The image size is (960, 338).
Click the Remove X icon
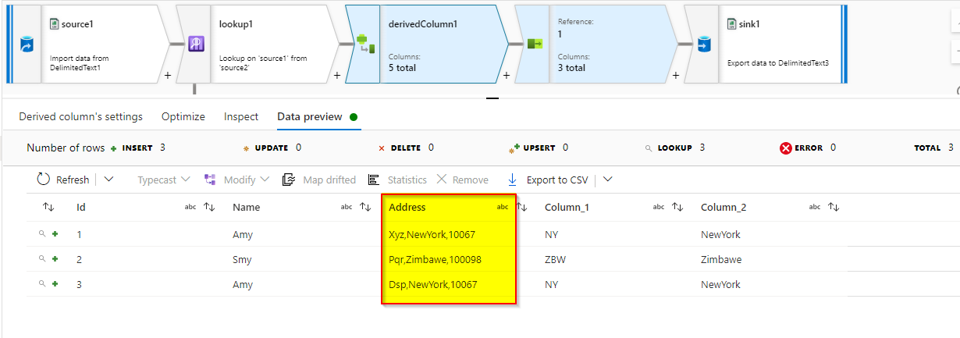coord(442,179)
